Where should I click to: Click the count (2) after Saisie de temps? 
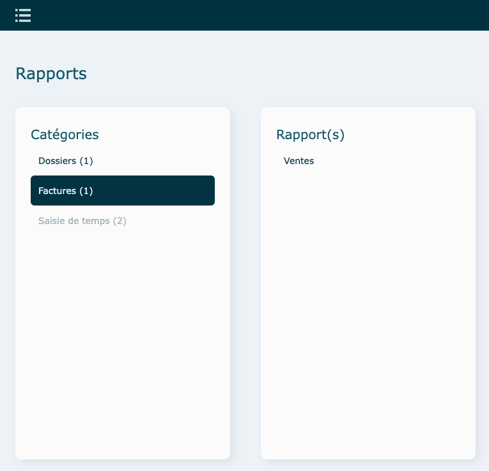(120, 221)
